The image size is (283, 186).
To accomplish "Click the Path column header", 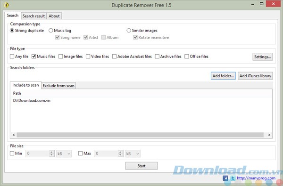I will pyautogui.click(x=141, y=93).
